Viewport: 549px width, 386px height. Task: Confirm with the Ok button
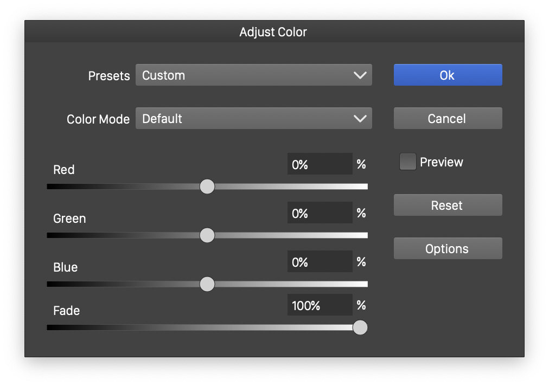pyautogui.click(x=448, y=75)
